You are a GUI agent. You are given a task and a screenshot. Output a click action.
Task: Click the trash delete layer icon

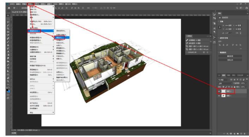[x=245, y=134]
